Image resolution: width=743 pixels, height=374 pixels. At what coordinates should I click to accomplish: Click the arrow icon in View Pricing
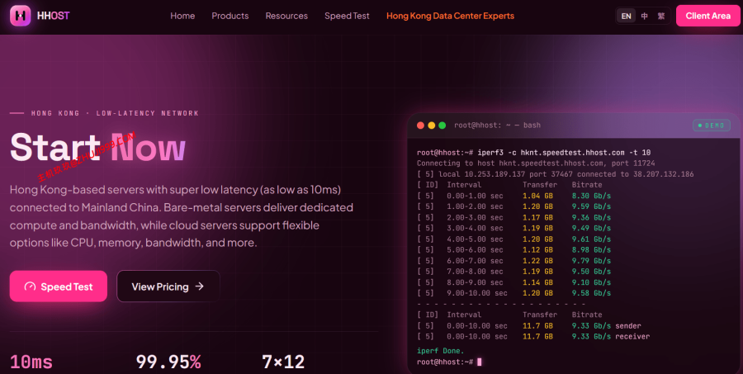(200, 286)
